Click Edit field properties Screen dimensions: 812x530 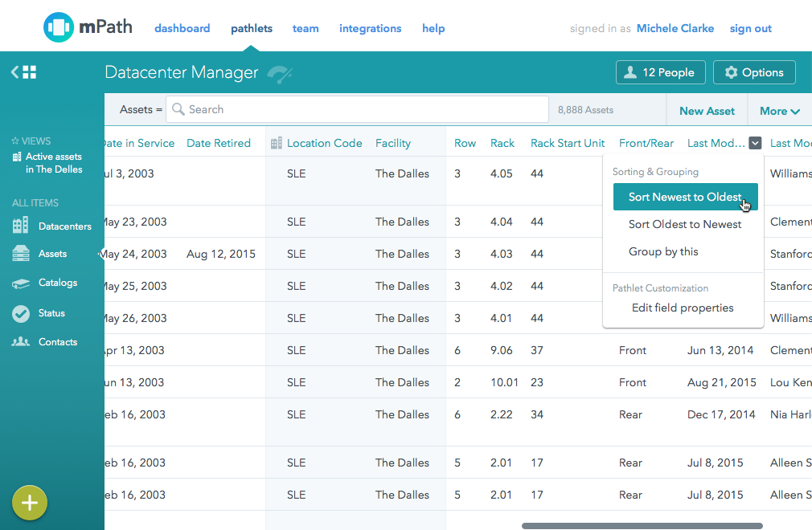click(683, 308)
